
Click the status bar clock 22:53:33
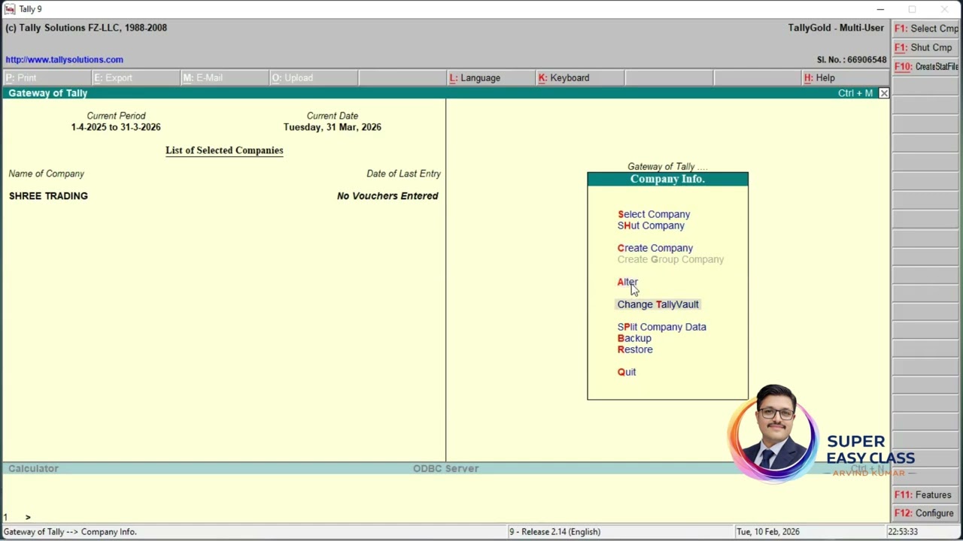pyautogui.click(x=903, y=532)
